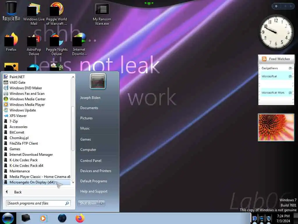298x224 pixels.
Task: Open Windows Live Mail desktop shortcut
Action: tap(34, 14)
